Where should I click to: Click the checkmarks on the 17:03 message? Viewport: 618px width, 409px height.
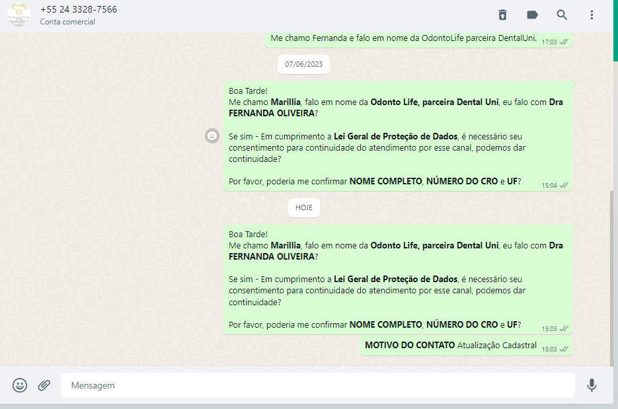click(x=564, y=42)
